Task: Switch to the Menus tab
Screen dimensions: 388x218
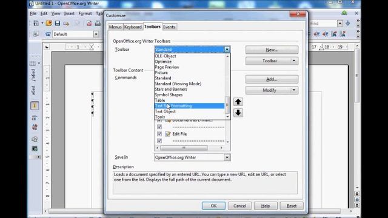Action: pos(115,27)
